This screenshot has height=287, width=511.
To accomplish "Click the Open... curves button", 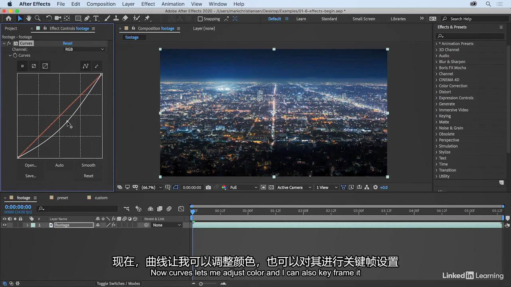I will click(30, 165).
